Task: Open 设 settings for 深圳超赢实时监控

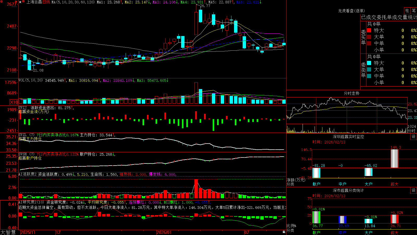Action: [x=414, y=137]
